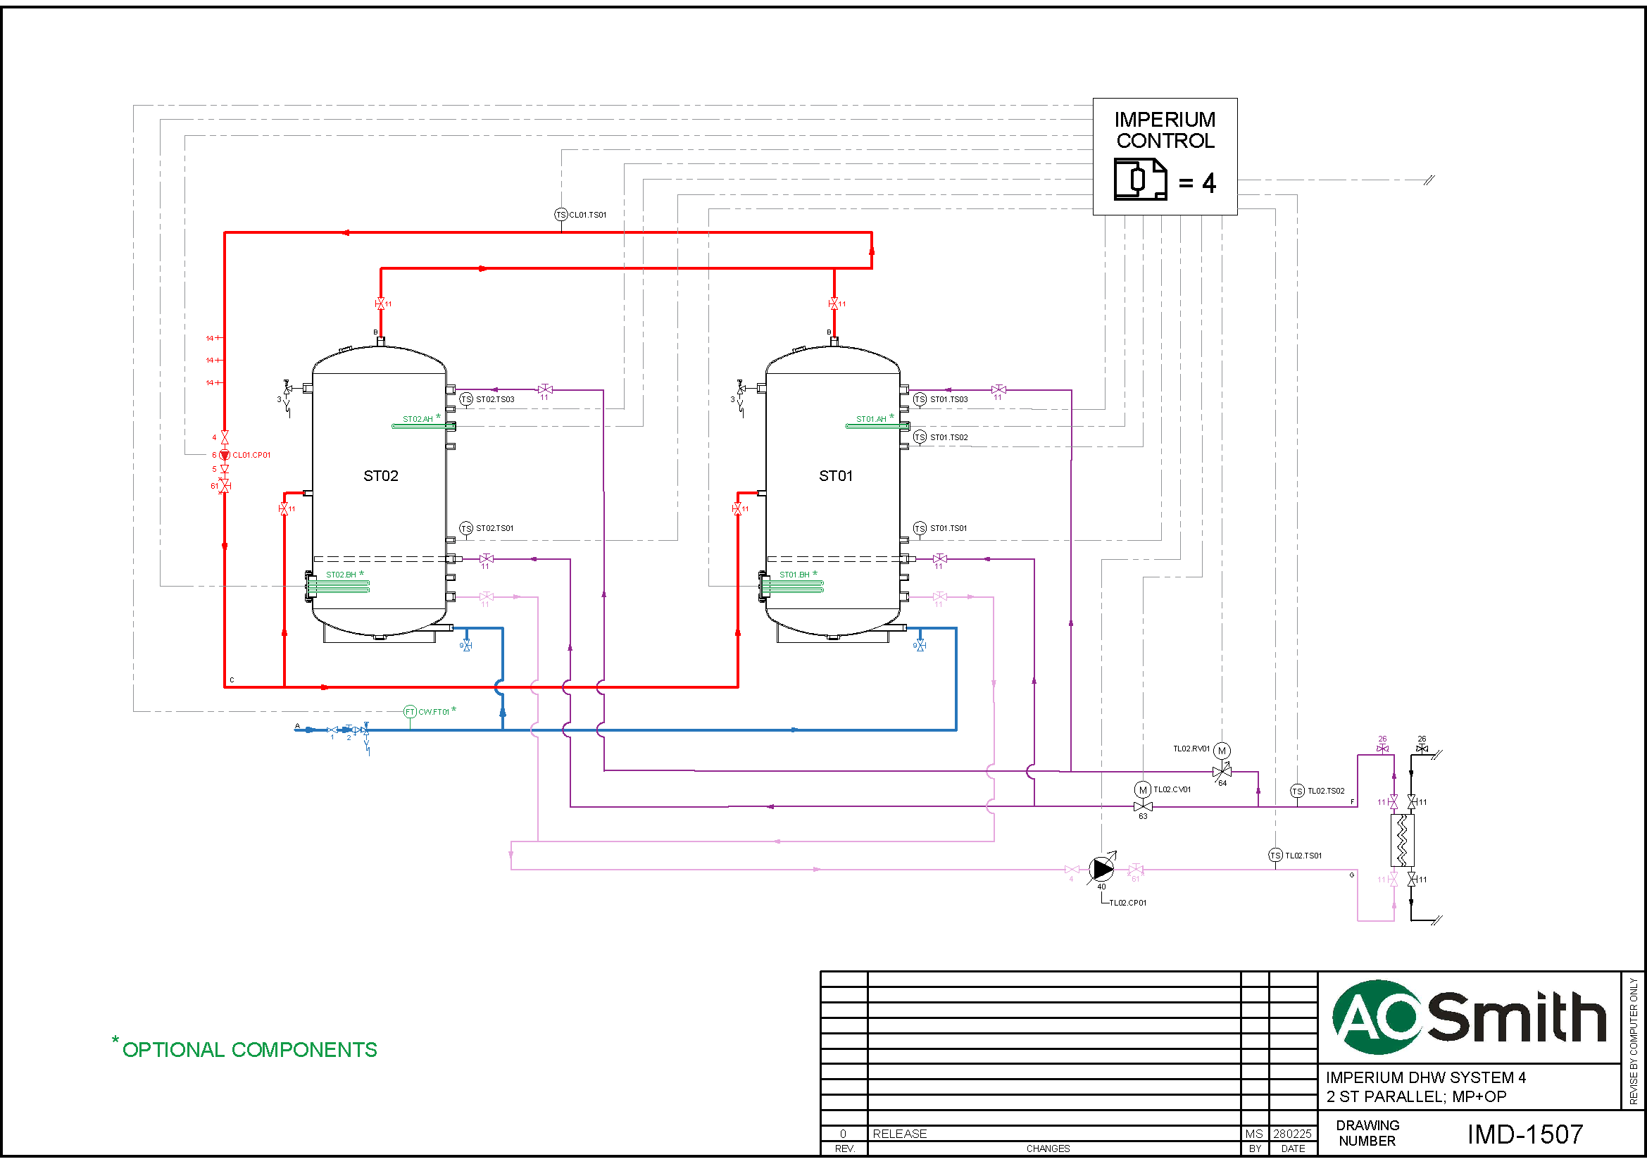
Task: Click the green ST01.AH heating element
Action: pos(877,426)
